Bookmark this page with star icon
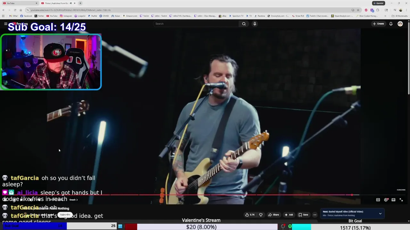Viewport: 410px width, 230px height. (358, 10)
